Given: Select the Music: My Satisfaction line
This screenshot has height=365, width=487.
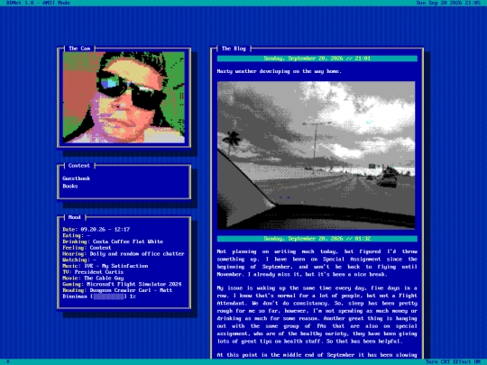Looking at the screenshot, I should pyautogui.click(x=106, y=266).
